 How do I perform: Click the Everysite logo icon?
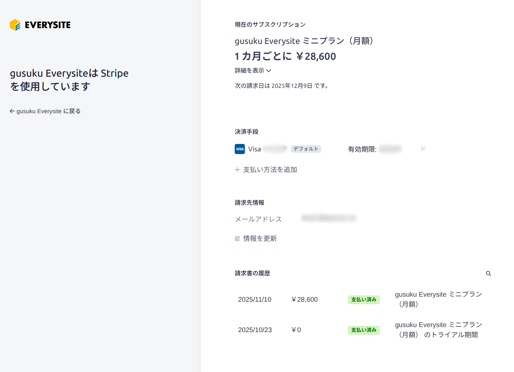coord(15,25)
